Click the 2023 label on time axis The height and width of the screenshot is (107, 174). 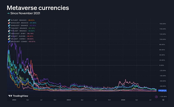pyautogui.click(x=68, y=100)
